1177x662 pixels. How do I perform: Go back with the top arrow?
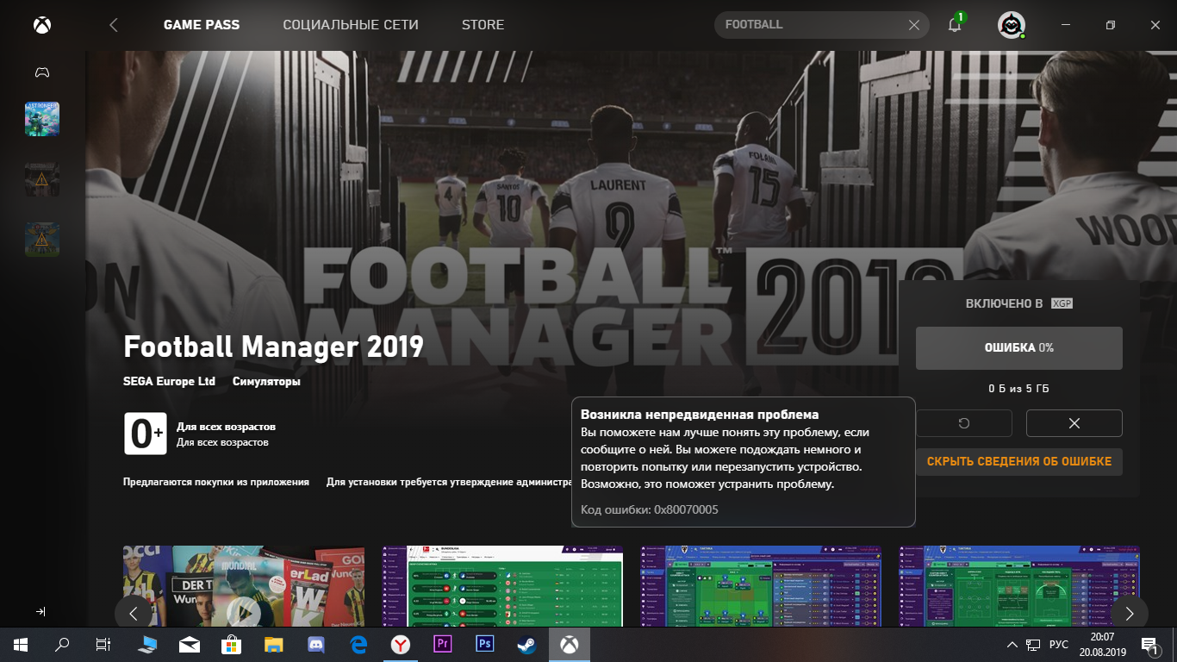[113, 25]
